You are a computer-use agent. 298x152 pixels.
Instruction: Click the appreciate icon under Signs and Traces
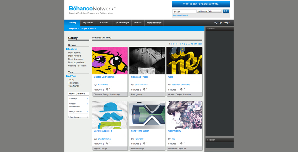pos(144,89)
